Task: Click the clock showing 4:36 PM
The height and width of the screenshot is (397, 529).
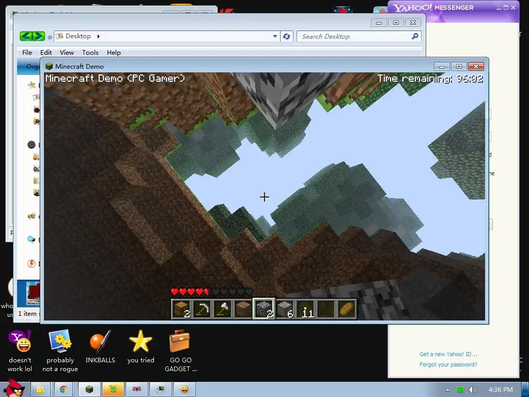Action: [501, 390]
